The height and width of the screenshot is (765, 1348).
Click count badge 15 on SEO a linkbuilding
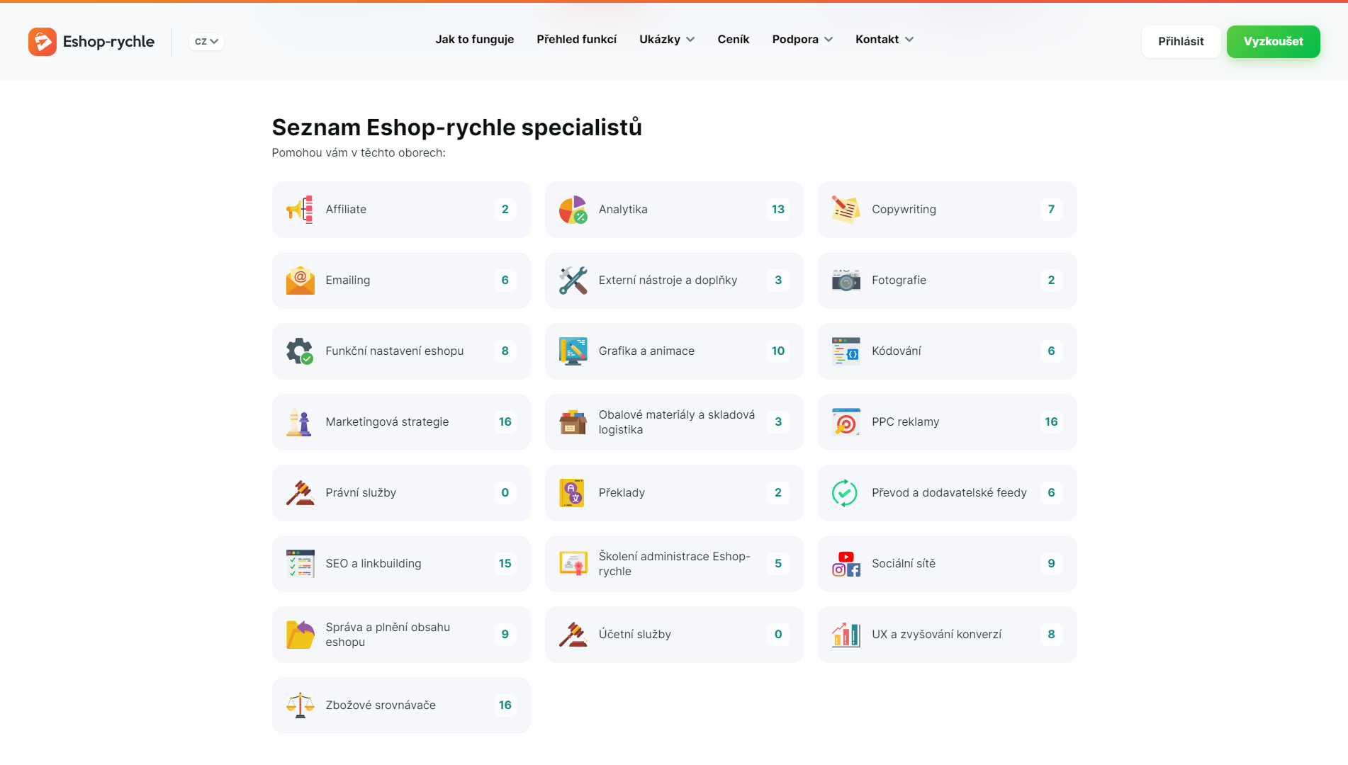click(x=505, y=564)
